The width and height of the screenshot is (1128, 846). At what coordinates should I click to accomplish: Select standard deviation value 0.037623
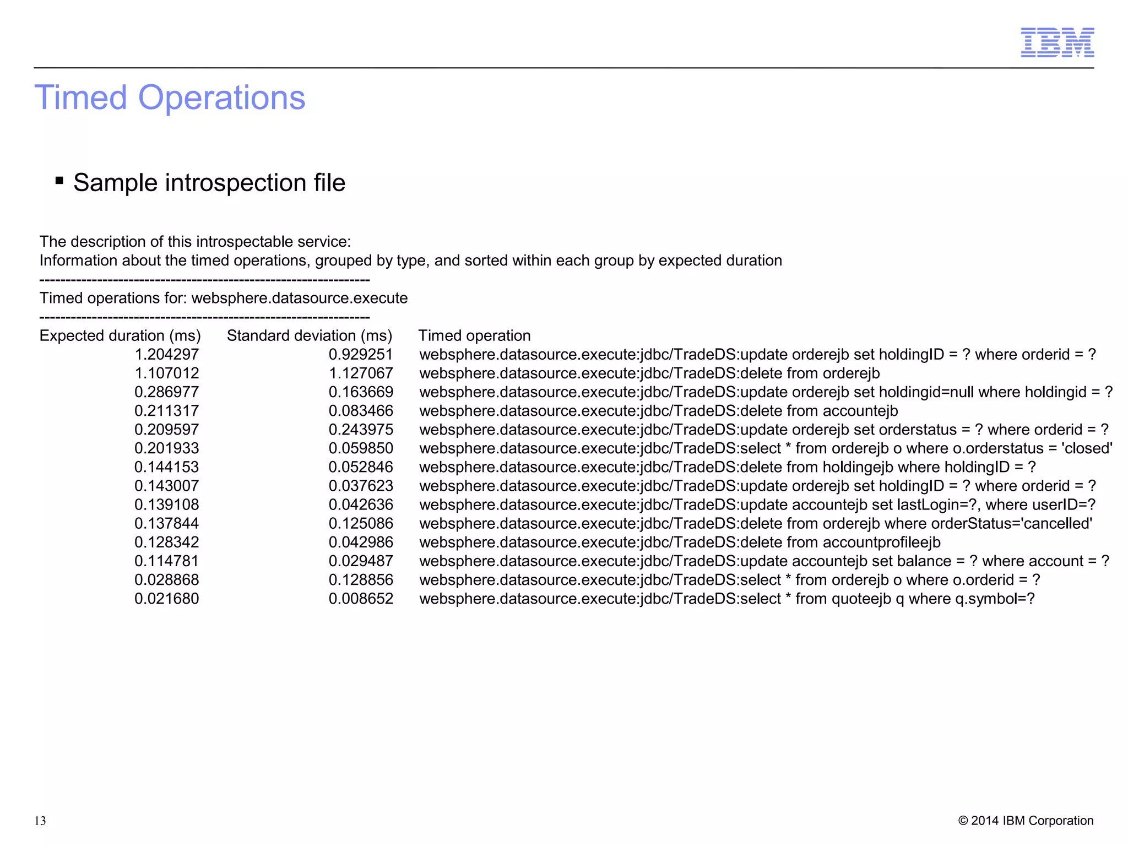361,486
